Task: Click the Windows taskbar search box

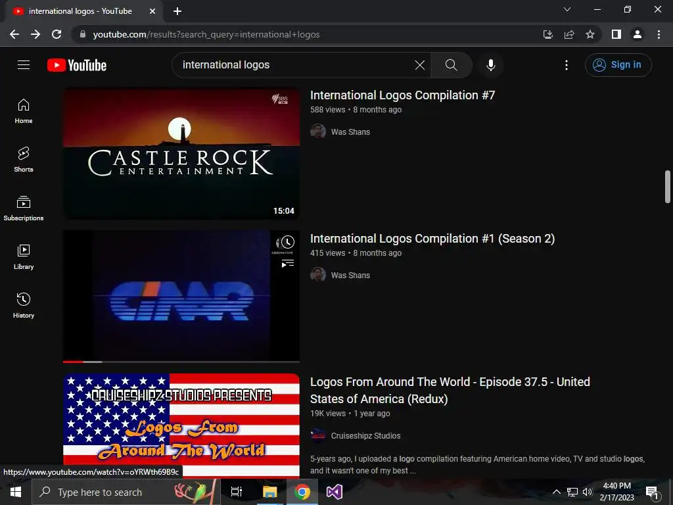Action: point(126,492)
